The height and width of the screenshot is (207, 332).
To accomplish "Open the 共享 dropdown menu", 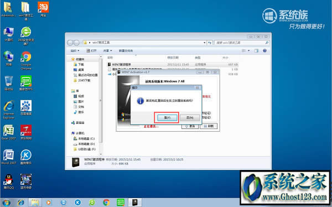I will coord(107,50).
